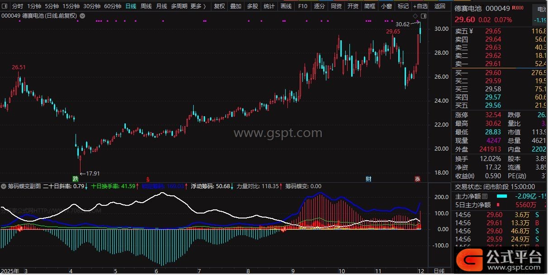The width and height of the screenshot is (549, 275).
Task: Click the red $ marker under the chart
Action: 147,179
